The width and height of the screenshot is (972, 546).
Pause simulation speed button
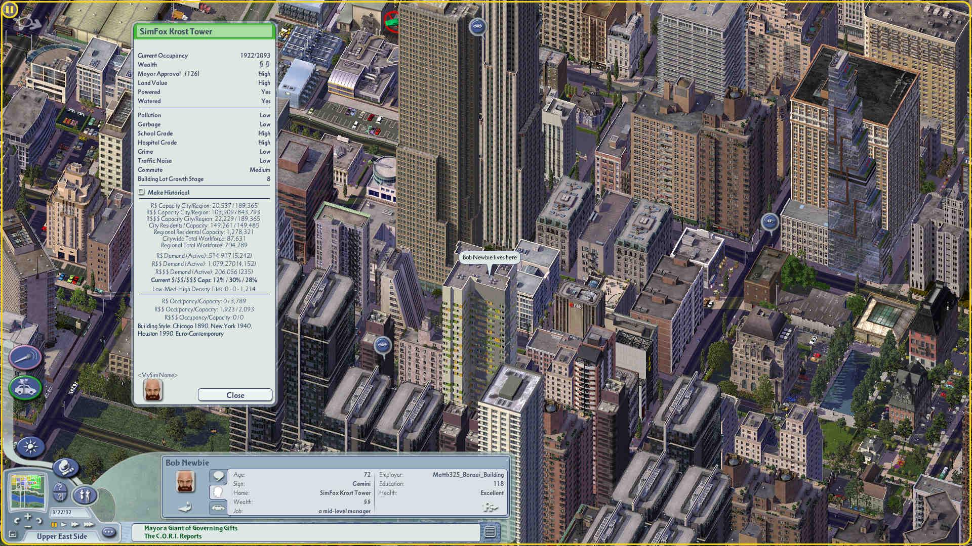pyautogui.click(x=54, y=525)
